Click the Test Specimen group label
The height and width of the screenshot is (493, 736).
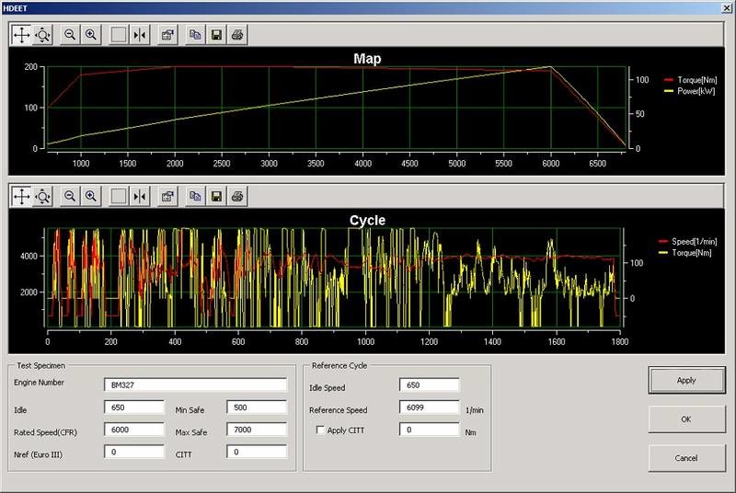[41, 365]
